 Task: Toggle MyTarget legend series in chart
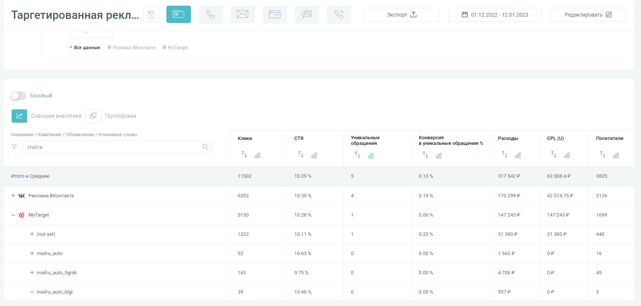tap(175, 48)
